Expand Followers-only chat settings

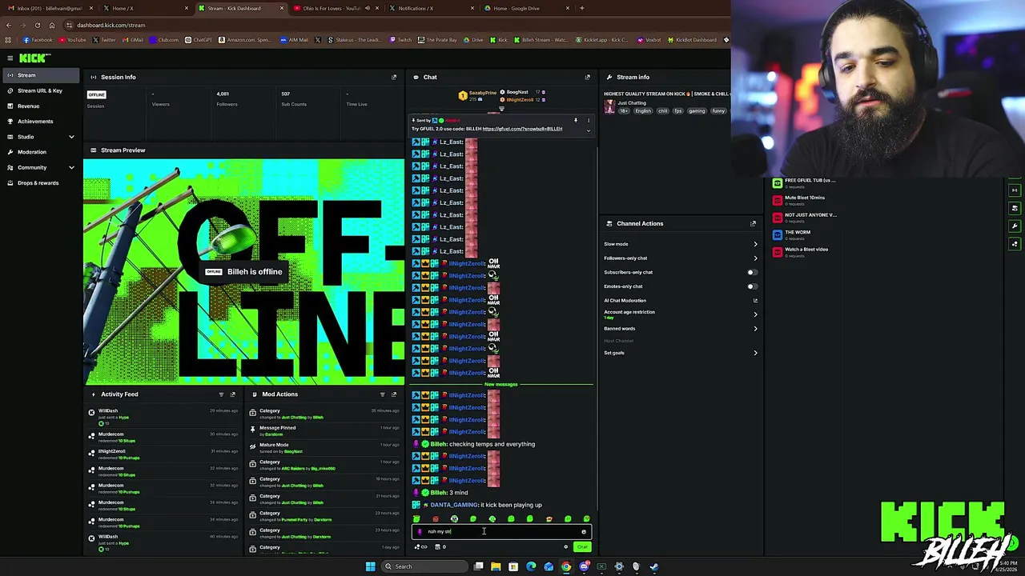[x=755, y=258]
